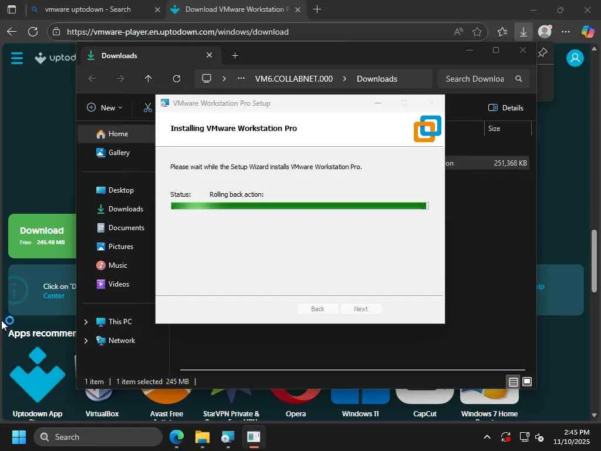Open Edge profile avatar
601x451 pixels.
click(545, 32)
